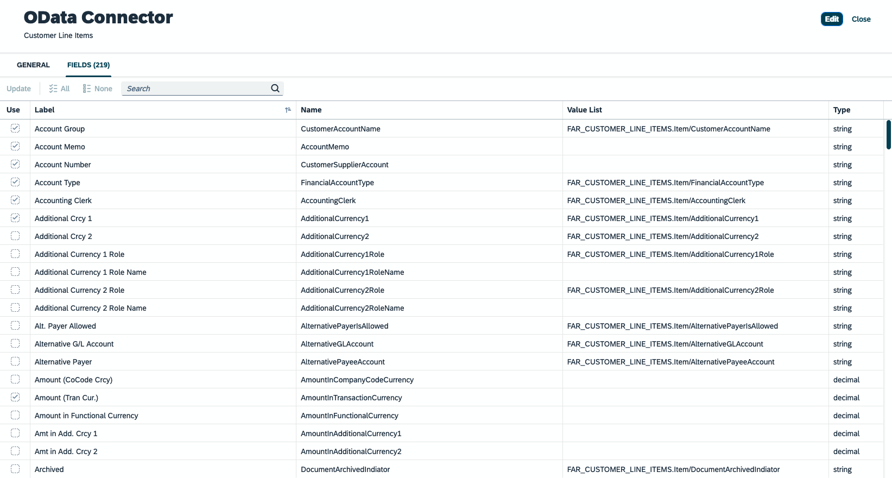Click the search magnifier icon
The height and width of the screenshot is (478, 892).
(275, 89)
